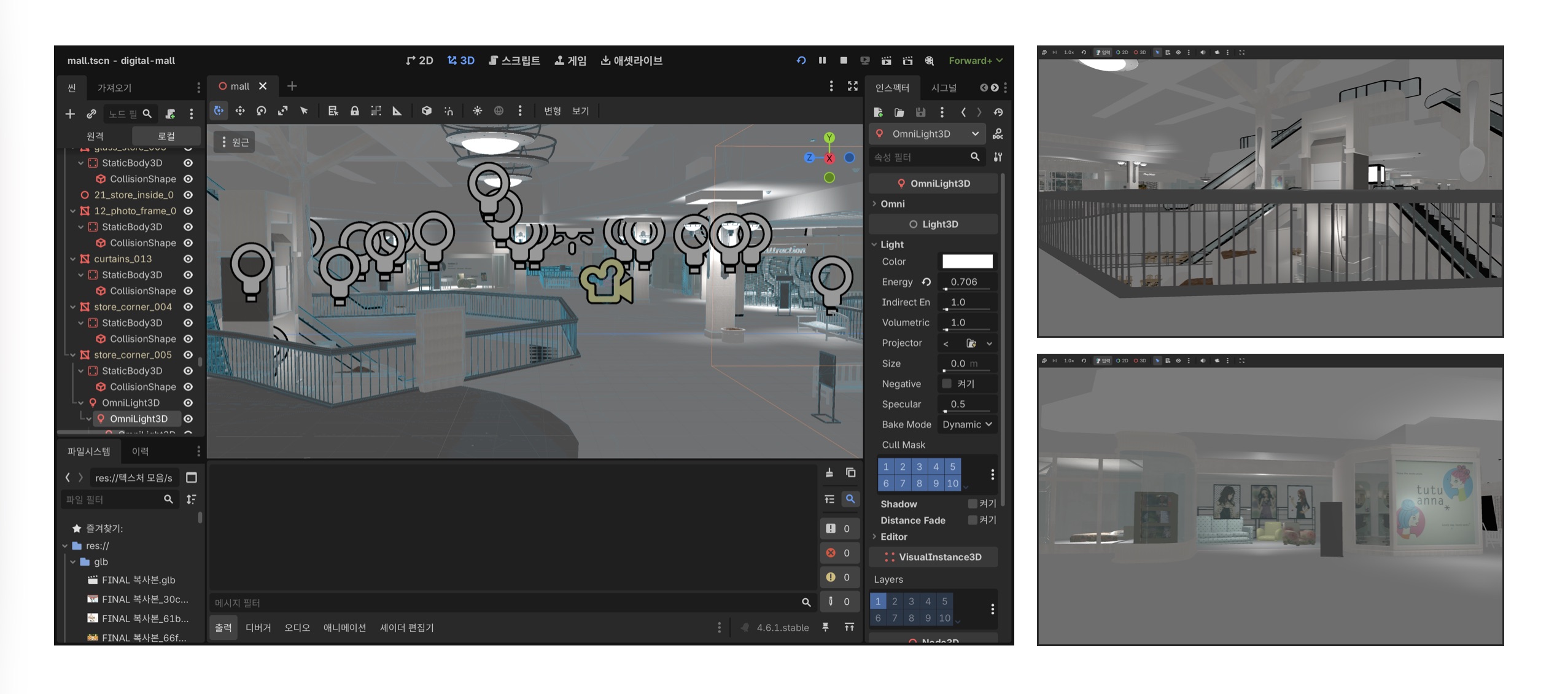Switch to the 가져오기 tab

(x=114, y=88)
